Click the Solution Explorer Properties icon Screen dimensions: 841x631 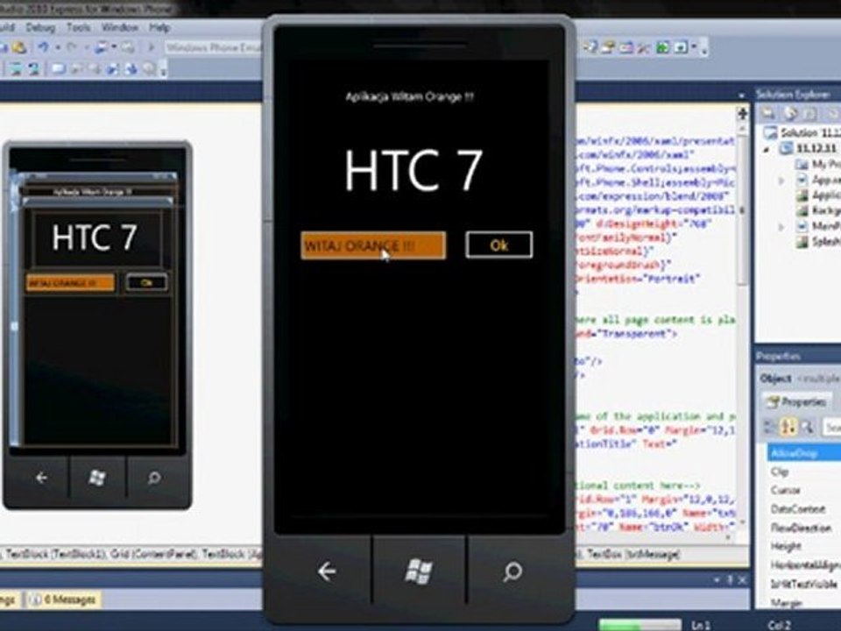(x=768, y=113)
